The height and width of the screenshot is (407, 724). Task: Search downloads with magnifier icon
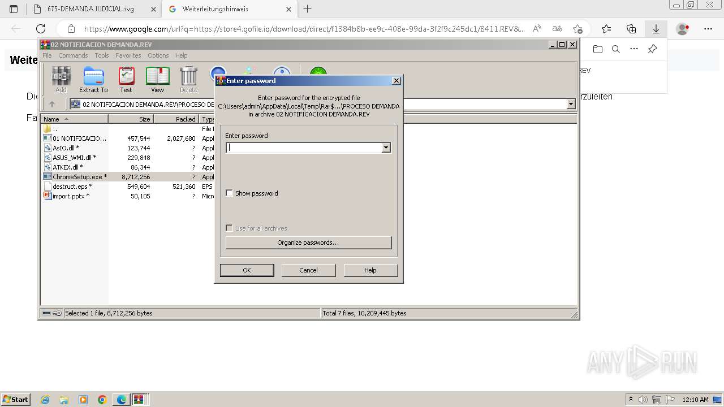click(616, 49)
